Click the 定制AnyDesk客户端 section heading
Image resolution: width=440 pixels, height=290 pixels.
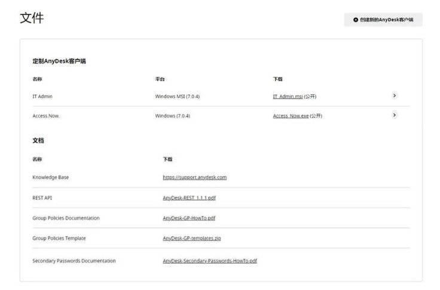(59, 61)
